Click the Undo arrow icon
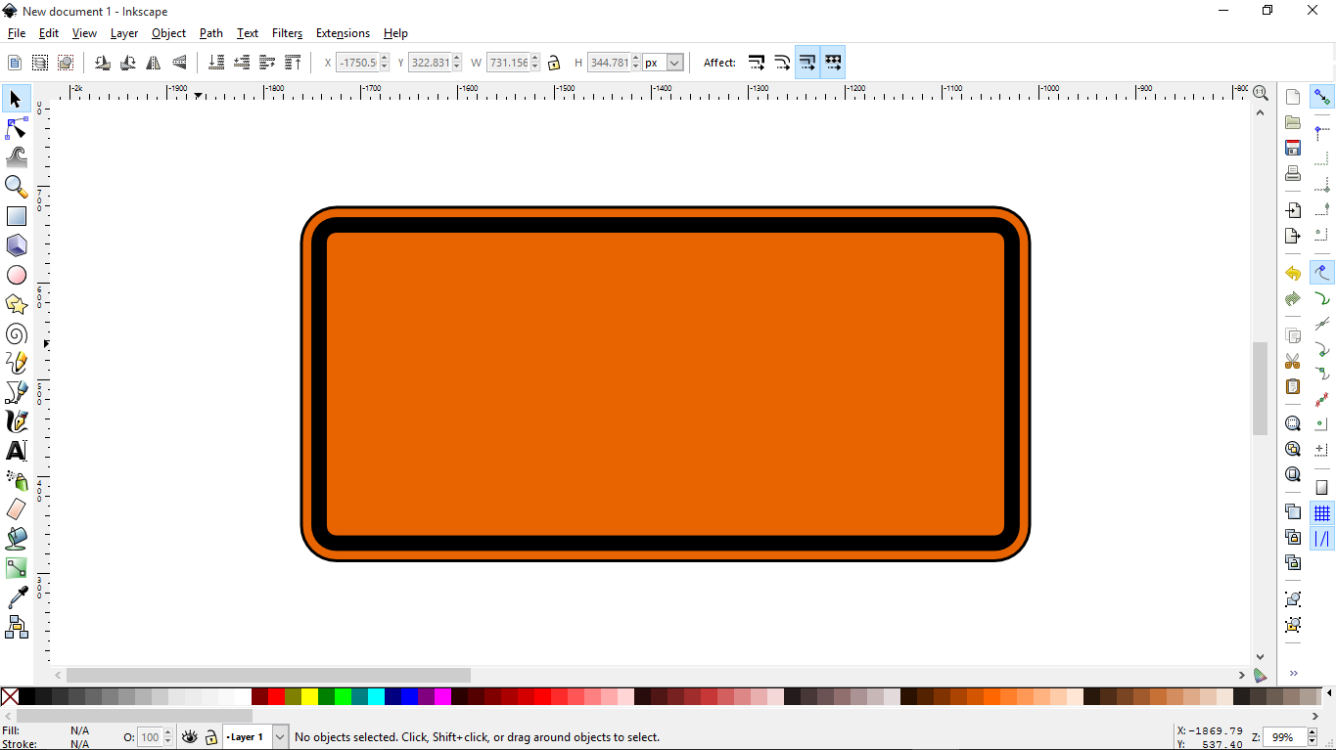1336x750 pixels. (1293, 273)
